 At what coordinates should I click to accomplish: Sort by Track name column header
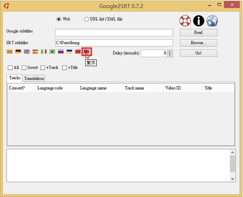[x=143, y=88]
